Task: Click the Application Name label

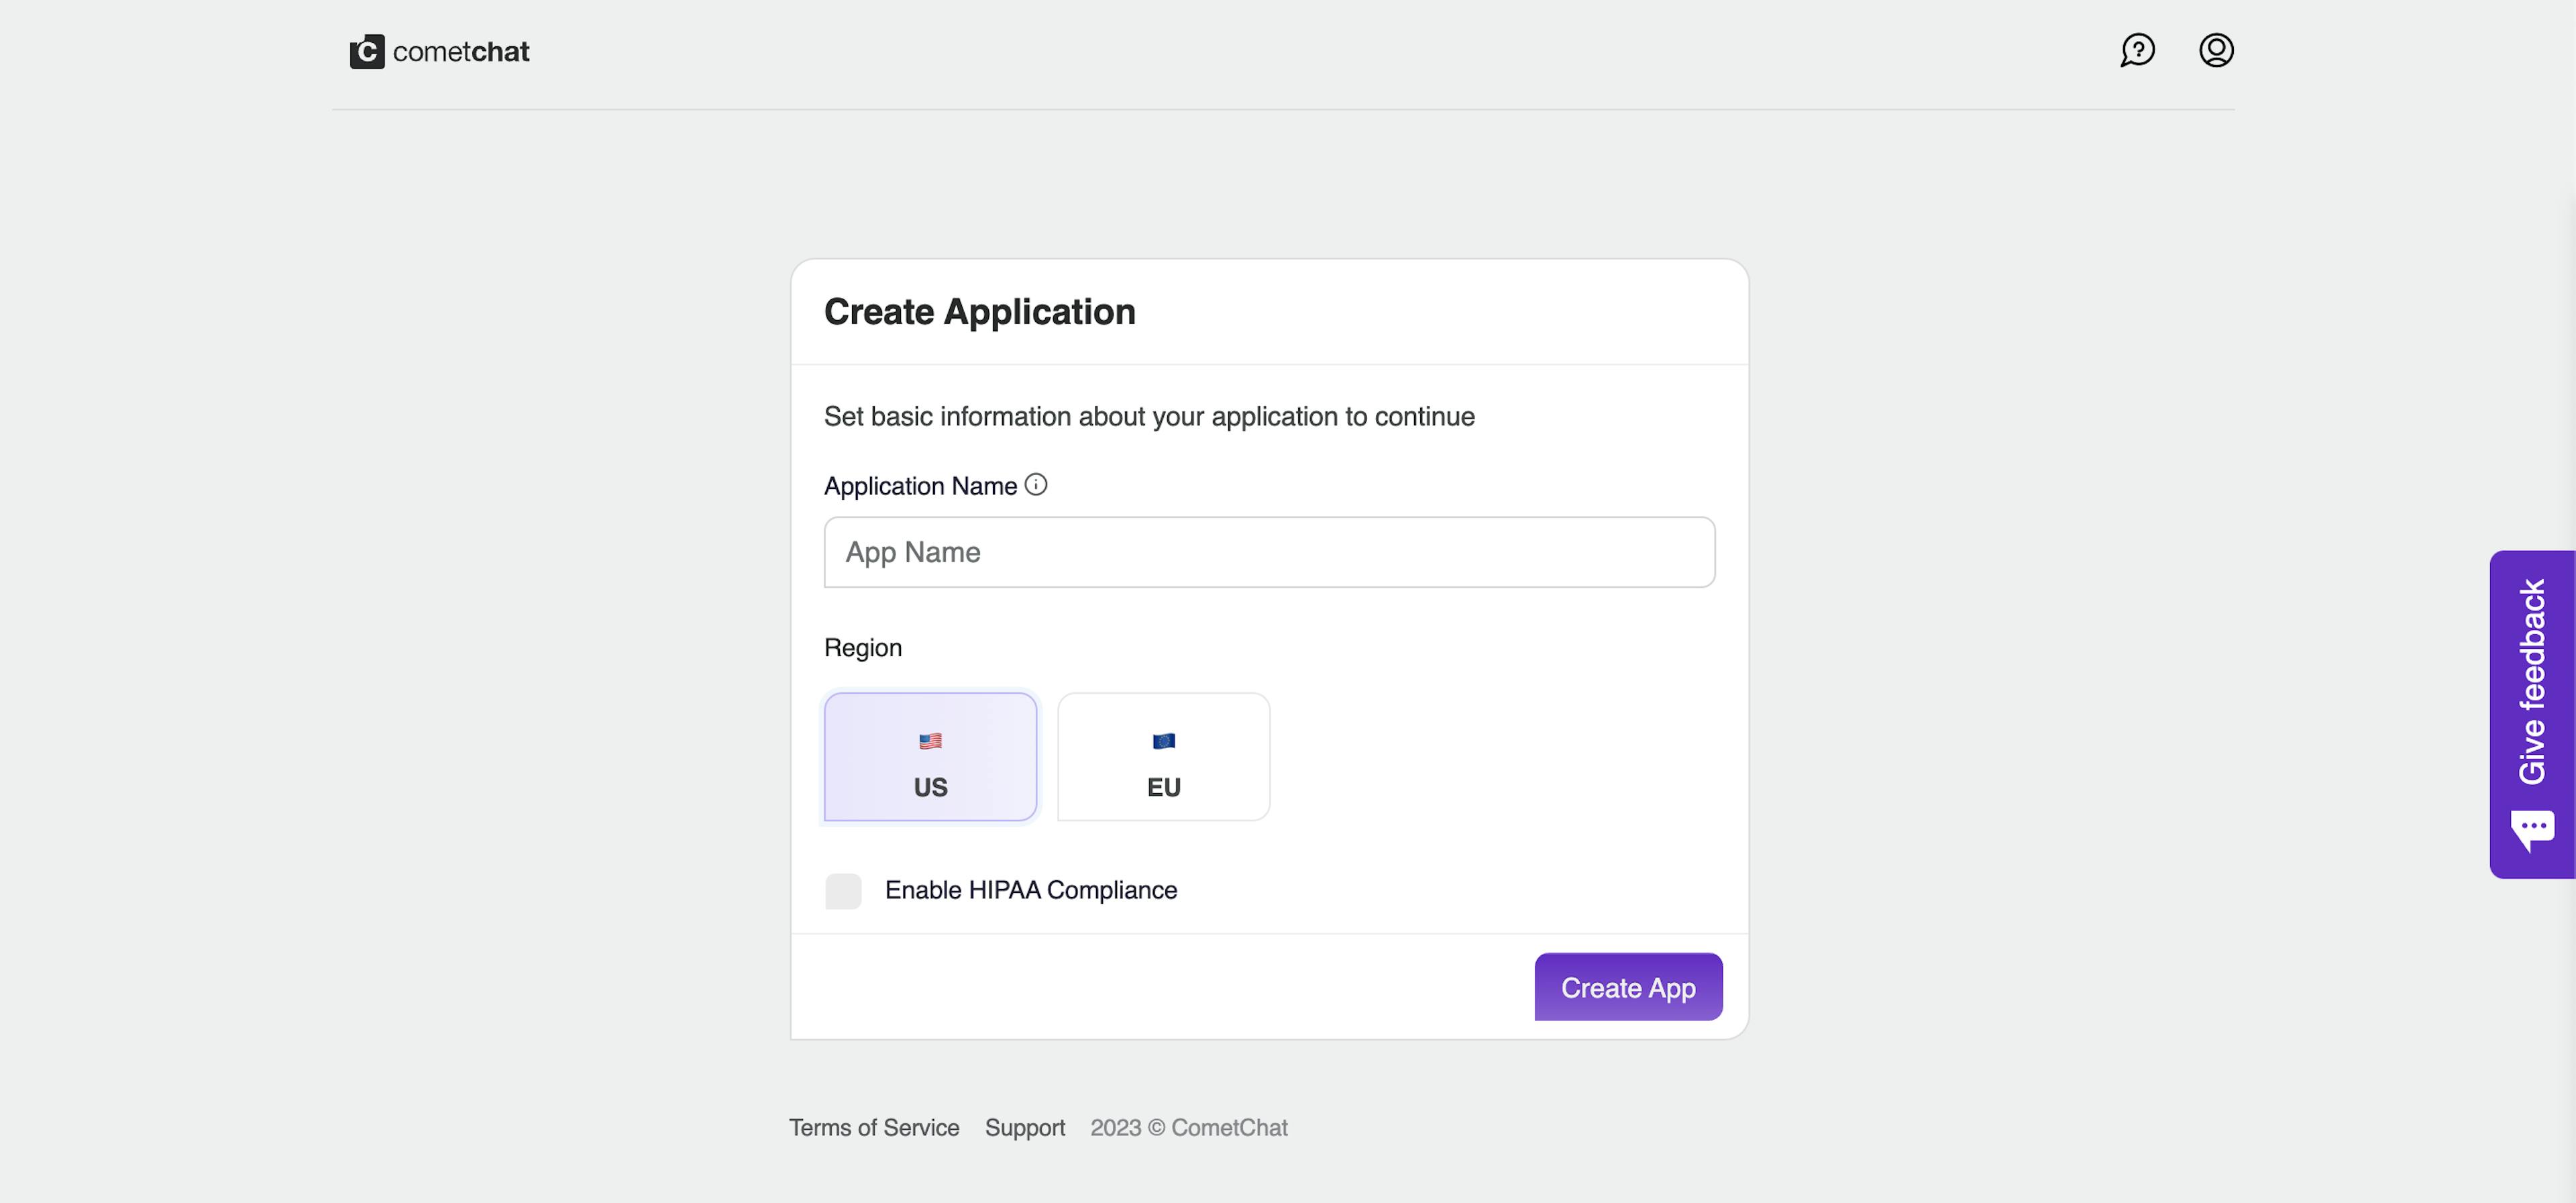Action: [x=920, y=485]
